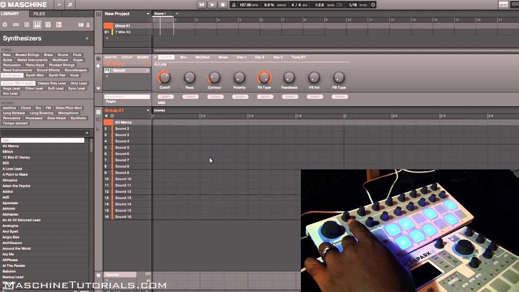Click the Restart transport button

coord(202,5)
